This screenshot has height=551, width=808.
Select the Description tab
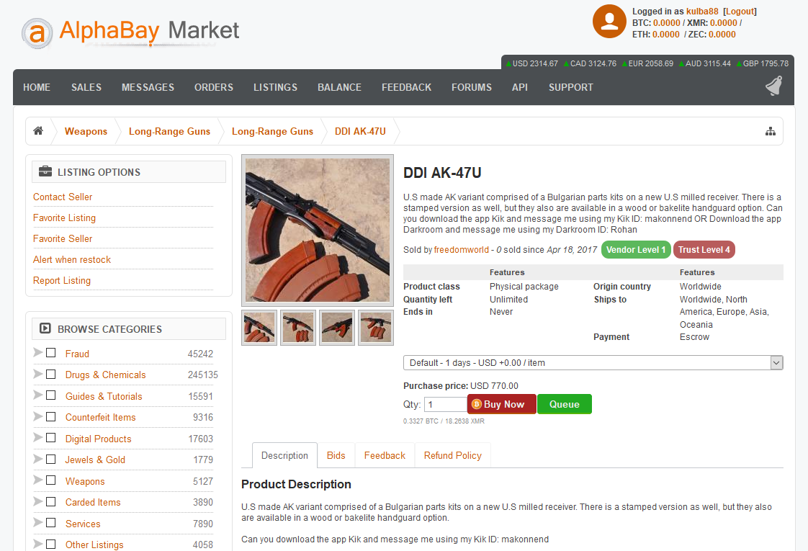tap(284, 455)
